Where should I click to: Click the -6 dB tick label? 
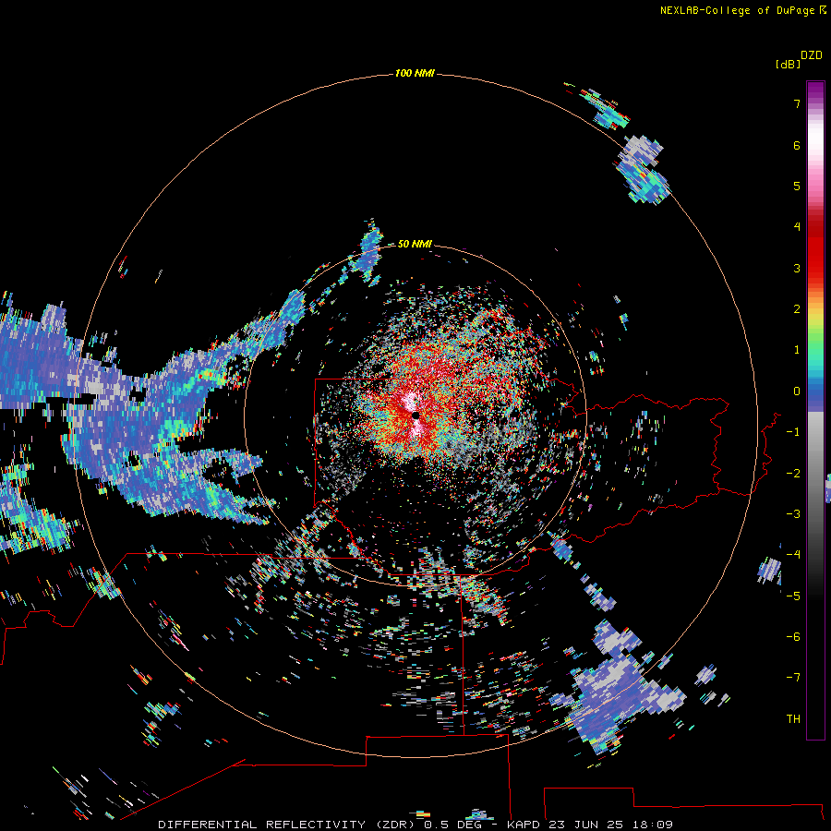tap(793, 636)
